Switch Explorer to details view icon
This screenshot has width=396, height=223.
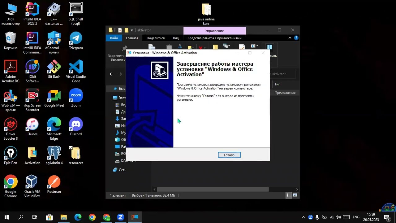pyautogui.click(x=288, y=195)
